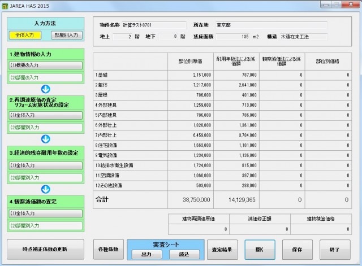Click (2)部屋別入力 under step 3 経済的残存耐用年数
This screenshot has height=266, width=362.
point(45,178)
